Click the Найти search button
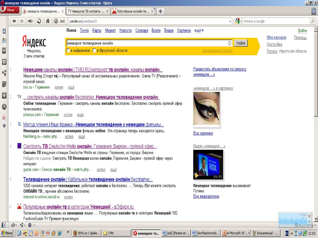The image size is (318, 238). [x=241, y=43]
